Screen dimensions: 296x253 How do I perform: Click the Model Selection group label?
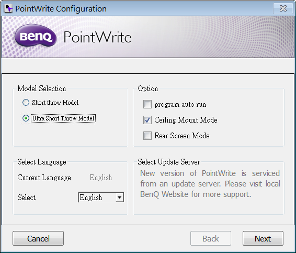pyautogui.click(x=42, y=89)
